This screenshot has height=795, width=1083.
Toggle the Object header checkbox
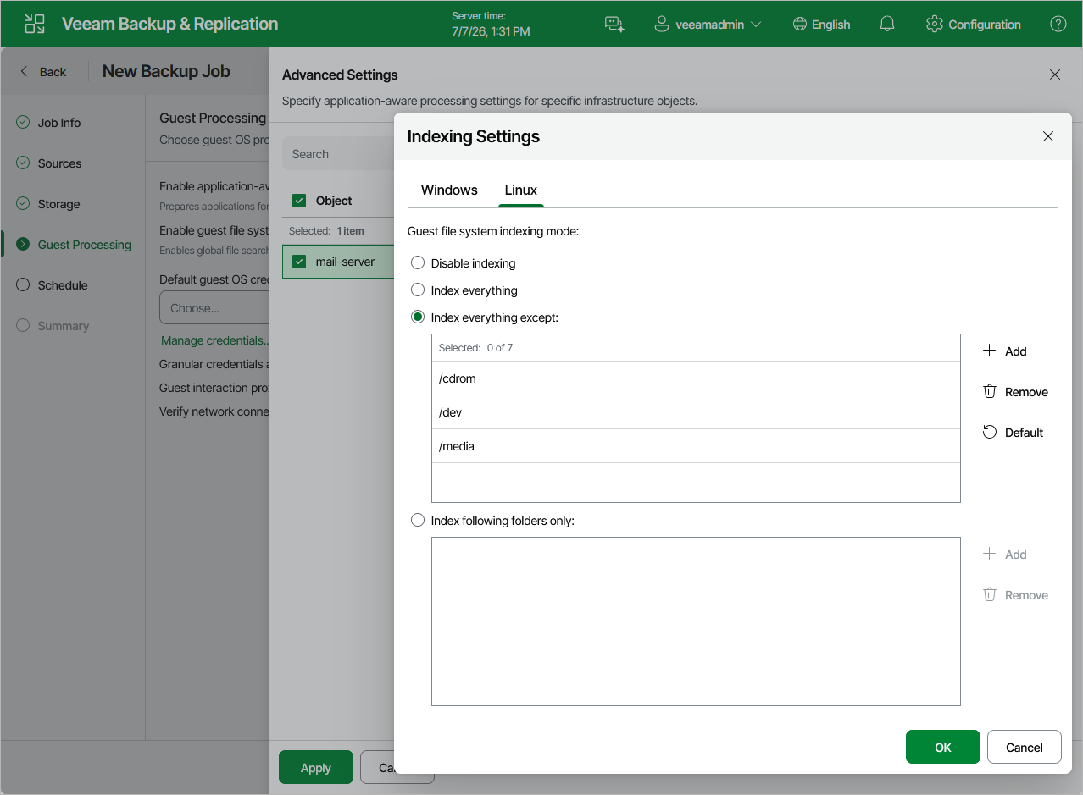[298, 201]
